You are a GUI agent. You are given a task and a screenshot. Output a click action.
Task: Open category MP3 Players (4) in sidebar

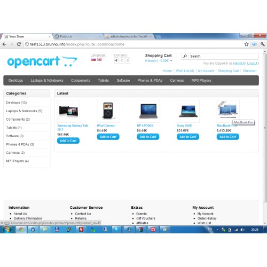pos(18,161)
